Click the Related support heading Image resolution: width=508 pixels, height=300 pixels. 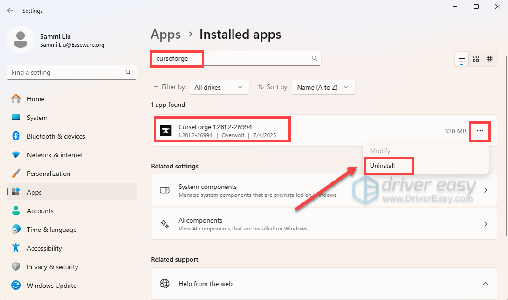[x=175, y=259]
